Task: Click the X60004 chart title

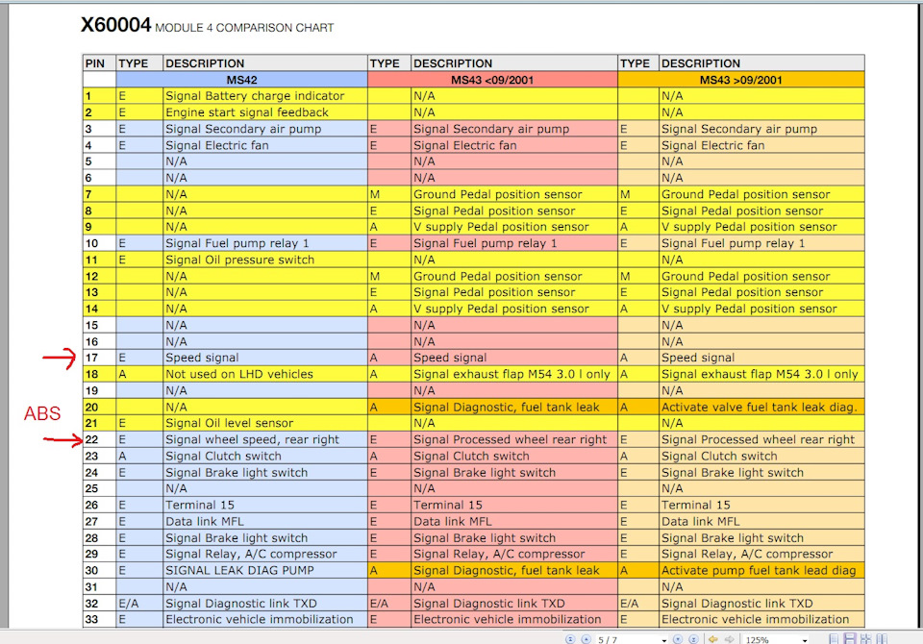Action: 115,26
